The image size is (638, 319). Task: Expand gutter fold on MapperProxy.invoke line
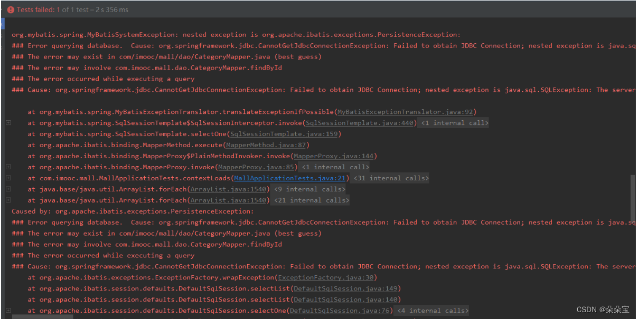8,167
